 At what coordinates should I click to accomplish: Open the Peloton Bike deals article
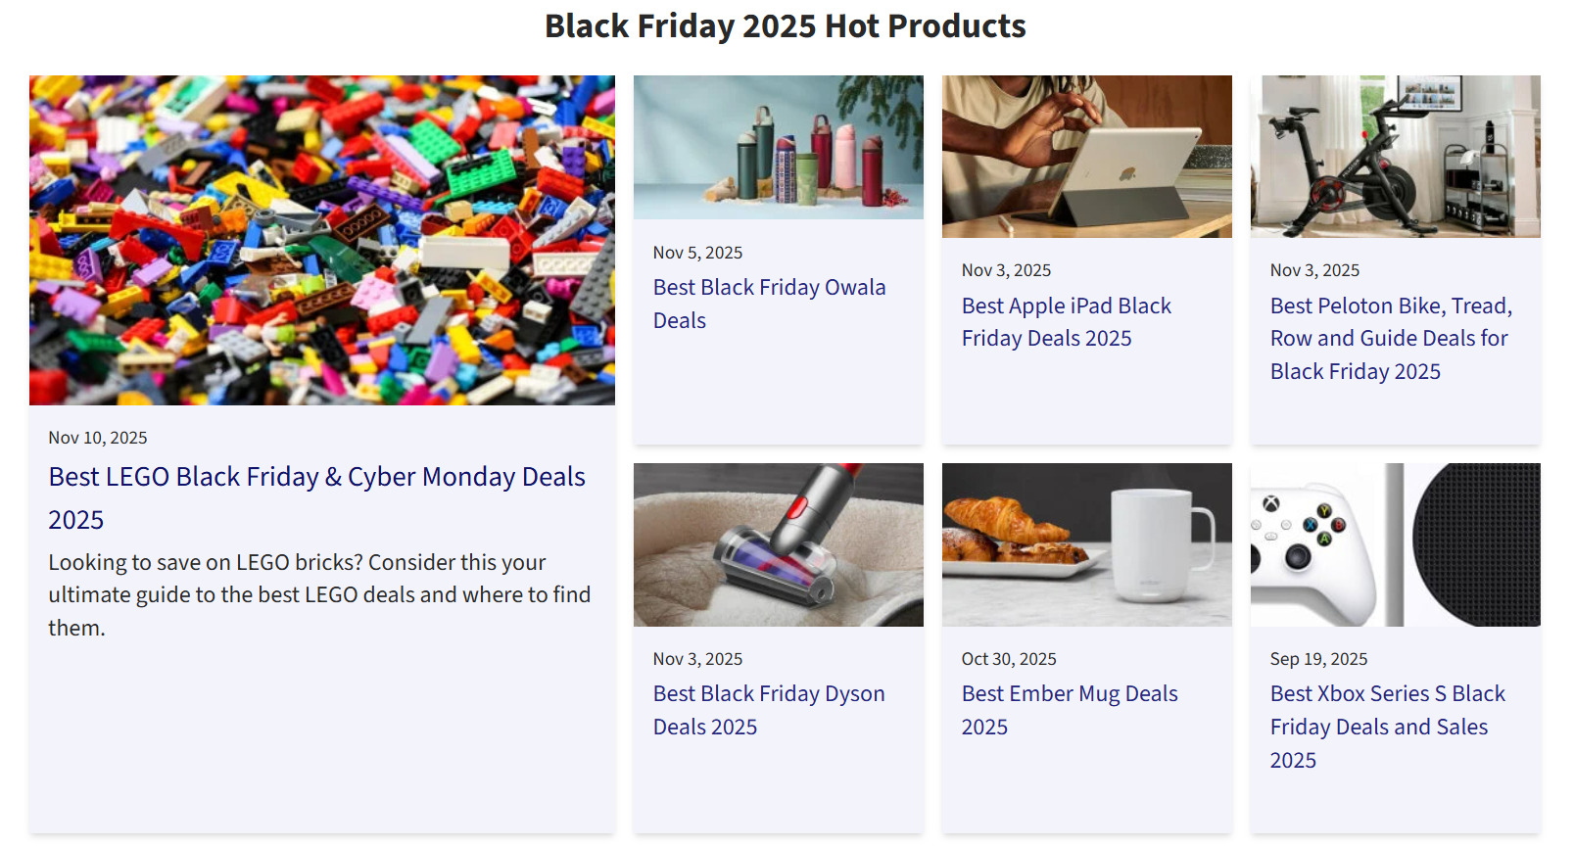point(1390,338)
